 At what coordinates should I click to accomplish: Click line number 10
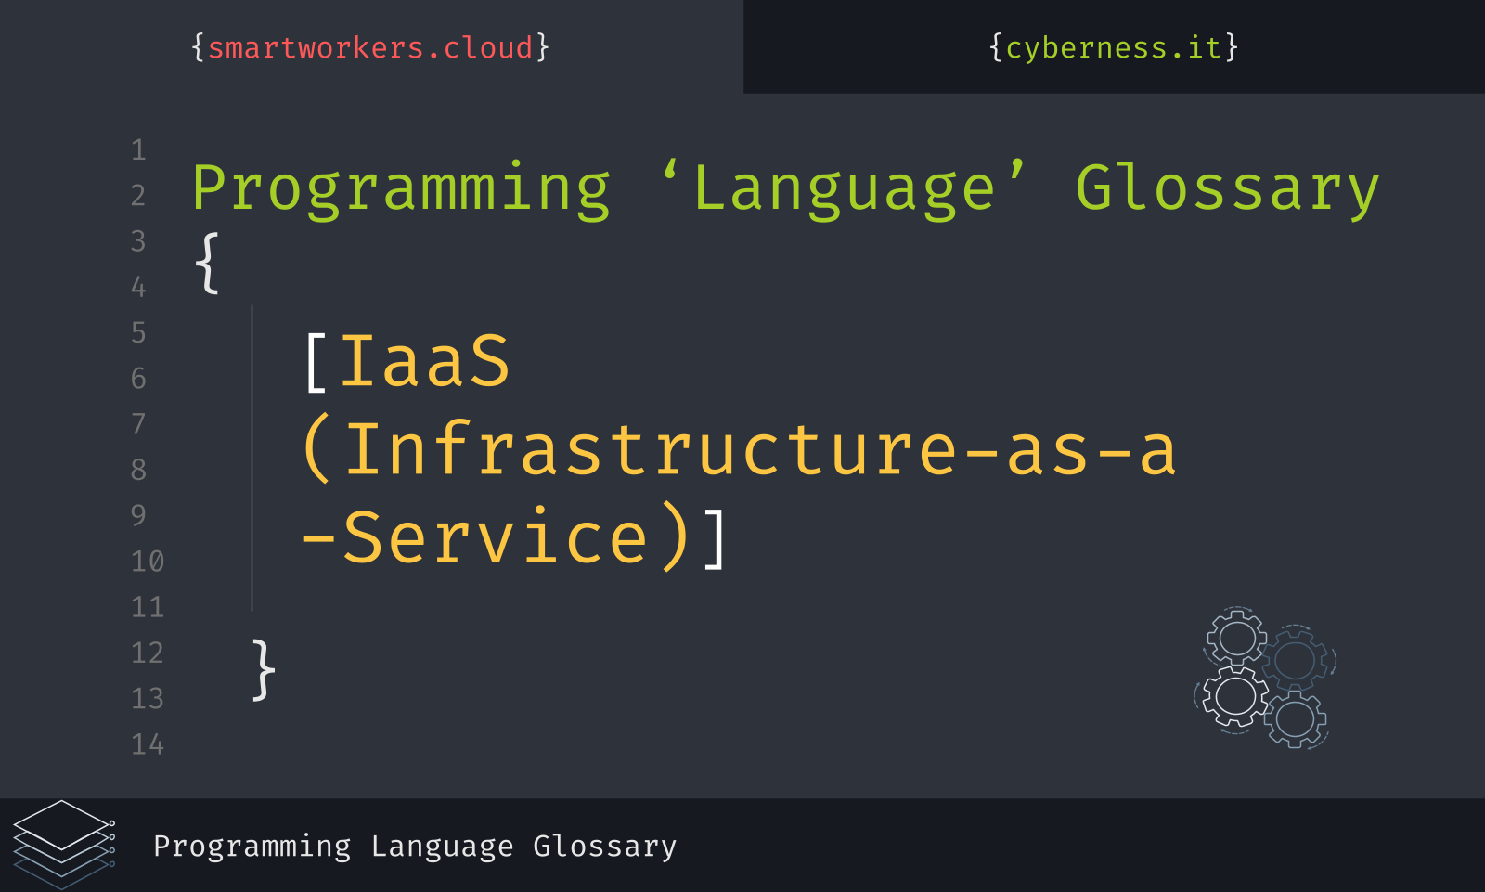[148, 561]
